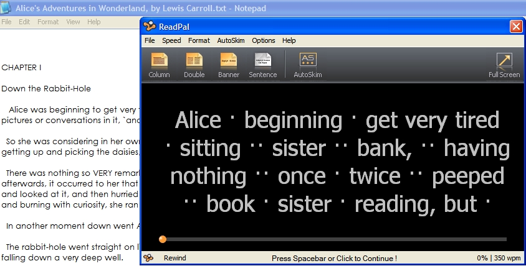The image size is (526, 266).
Task: Close the ReadPal window
Action: [x=516, y=26]
